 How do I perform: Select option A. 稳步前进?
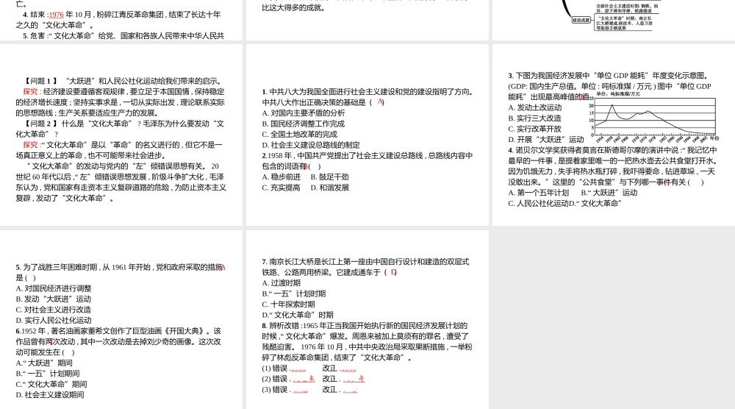click(282, 177)
